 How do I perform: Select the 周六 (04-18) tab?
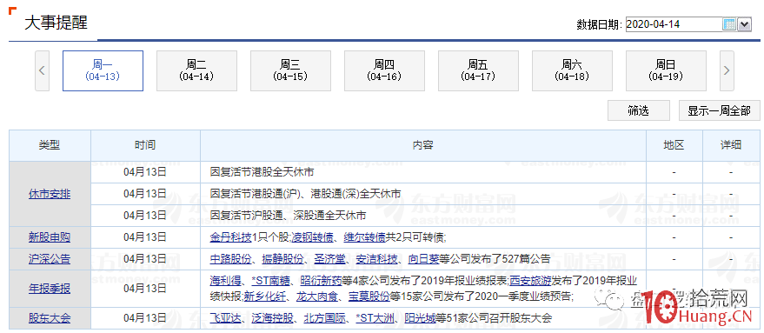572,70
